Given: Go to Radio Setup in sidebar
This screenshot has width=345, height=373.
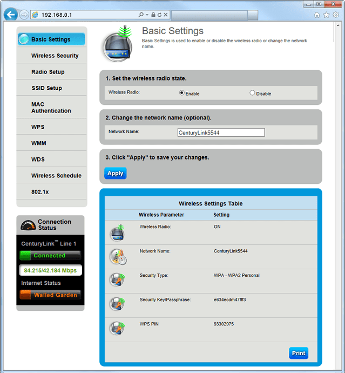Looking at the screenshot, I should [48, 71].
